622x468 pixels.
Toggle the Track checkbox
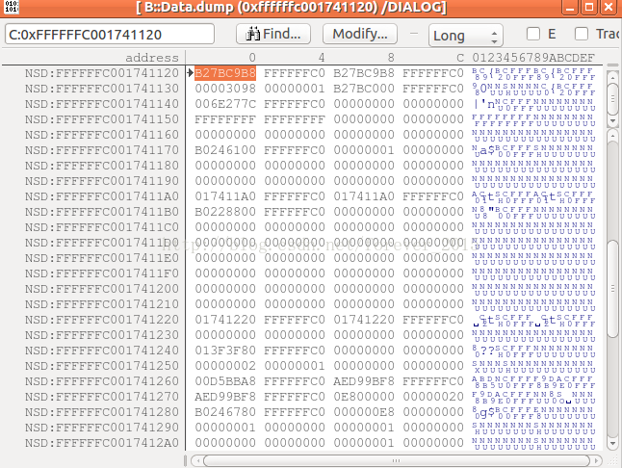582,34
